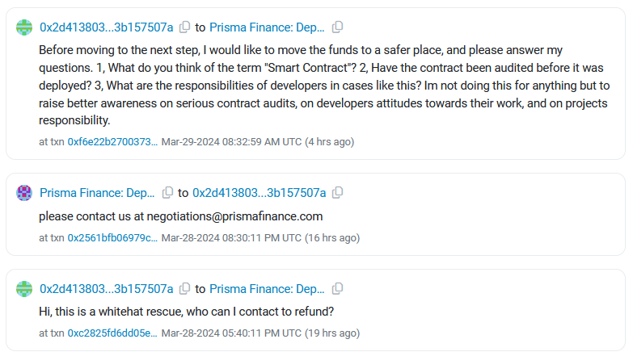Open sender 0x2d413803...3b157507a in top message
633x356 pixels.
(x=107, y=27)
